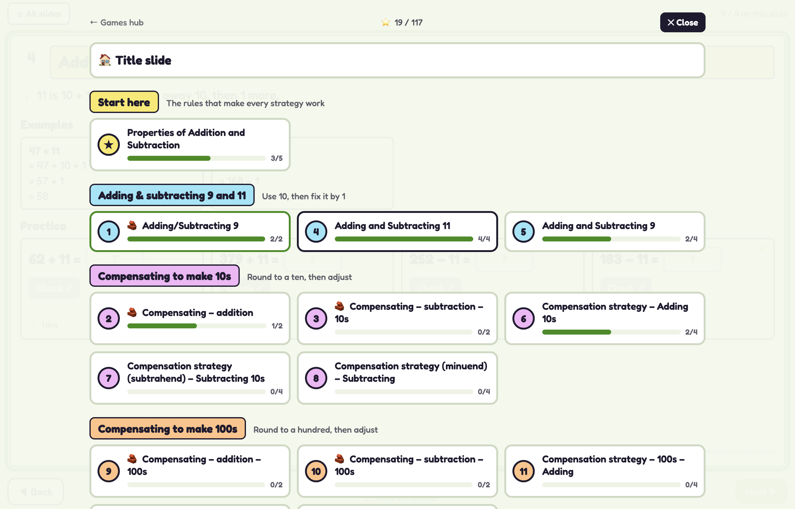Click number 2 circle badge

(x=108, y=319)
